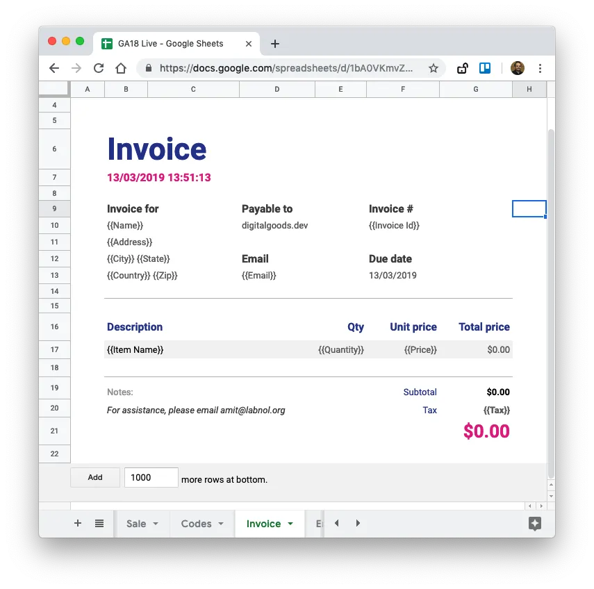The height and width of the screenshot is (589, 594).
Task: Click the browser home icon
Action: pyautogui.click(x=120, y=68)
